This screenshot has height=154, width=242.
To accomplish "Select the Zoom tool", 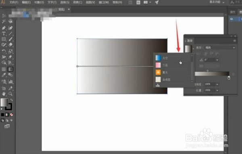I will tap(10, 94).
